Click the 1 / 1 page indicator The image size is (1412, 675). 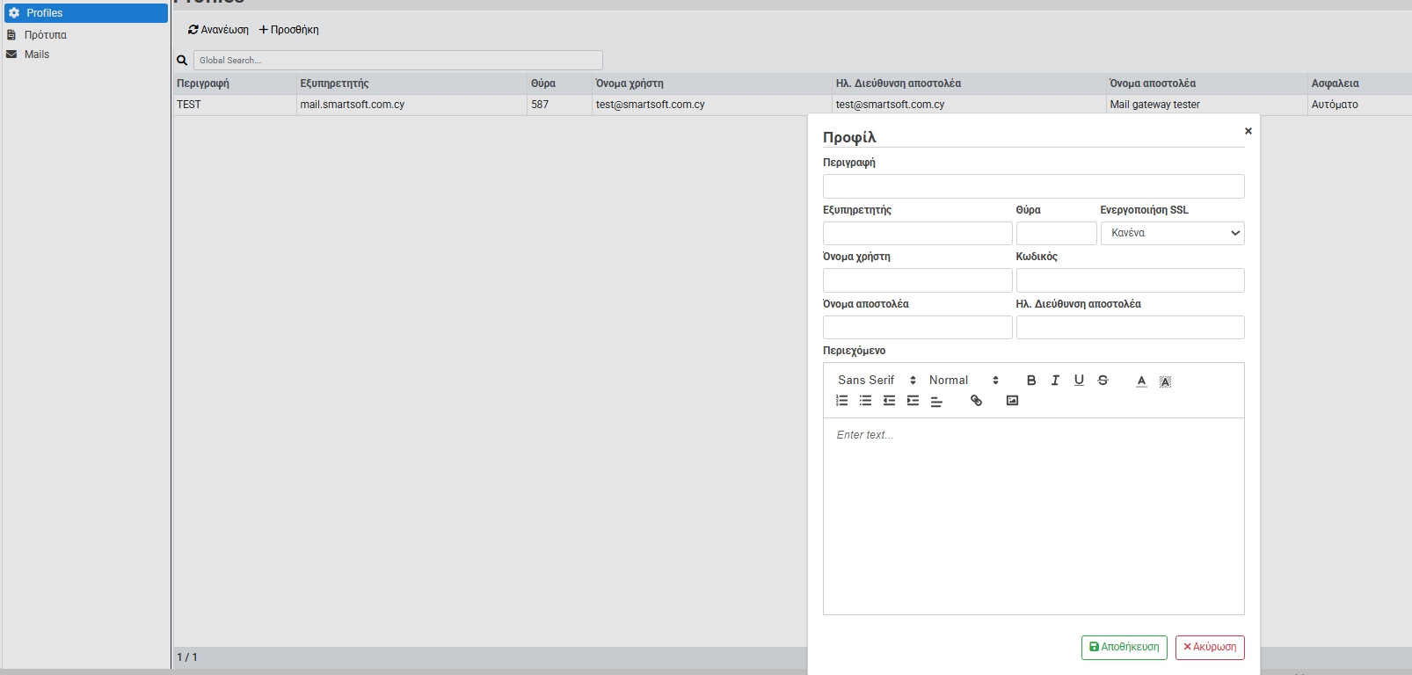(x=187, y=657)
